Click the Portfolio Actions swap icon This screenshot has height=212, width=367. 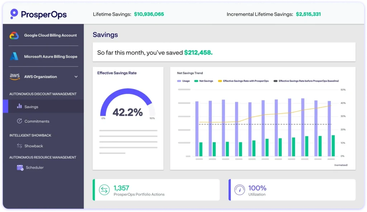coord(104,190)
